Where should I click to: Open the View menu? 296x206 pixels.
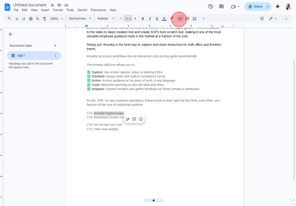point(34,10)
